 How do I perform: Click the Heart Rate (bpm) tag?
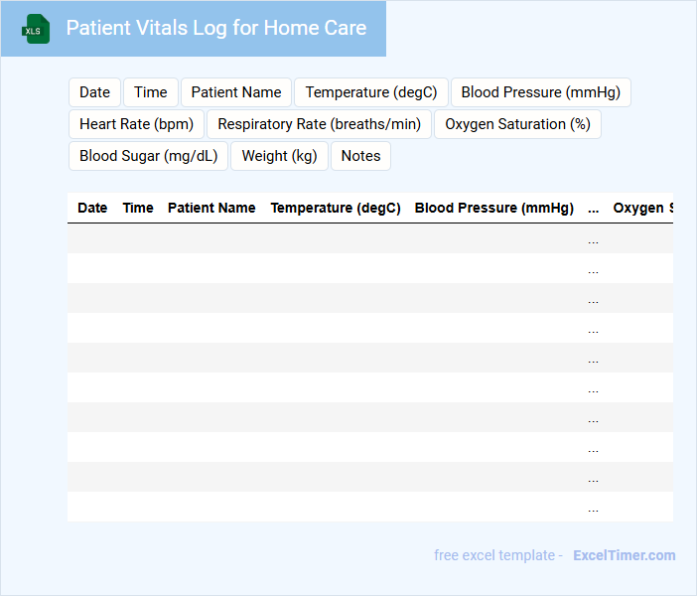tap(137, 124)
